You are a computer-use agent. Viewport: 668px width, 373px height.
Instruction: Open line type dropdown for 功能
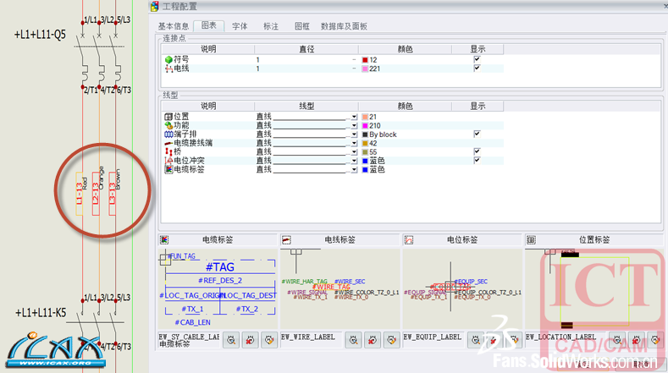click(x=354, y=126)
